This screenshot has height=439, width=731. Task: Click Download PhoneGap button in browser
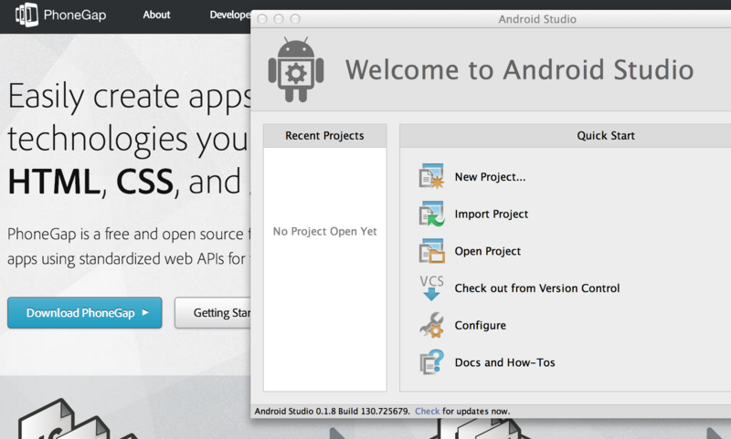pyautogui.click(x=85, y=313)
